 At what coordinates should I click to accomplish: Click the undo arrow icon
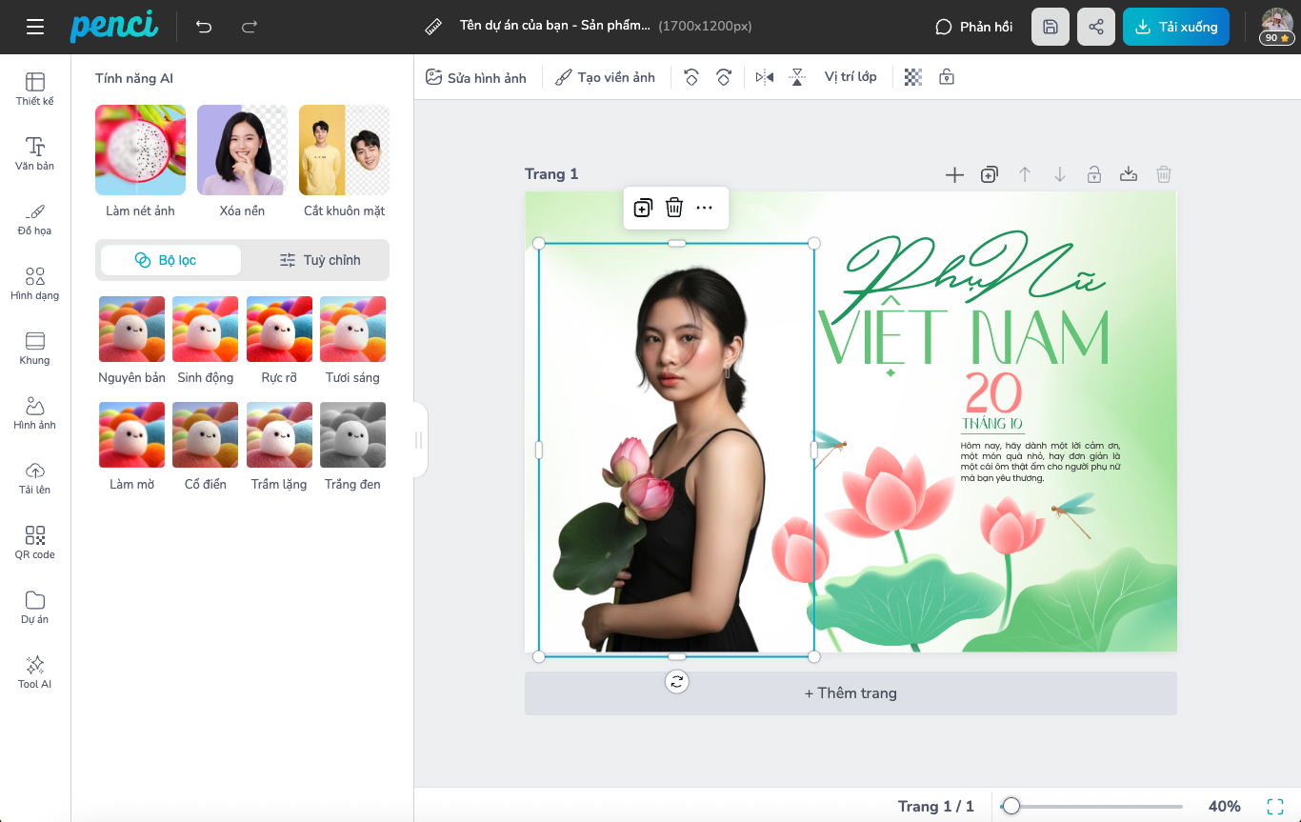[x=204, y=27]
